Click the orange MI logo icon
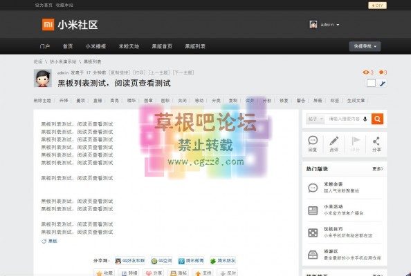The image size is (411, 276). (48, 25)
